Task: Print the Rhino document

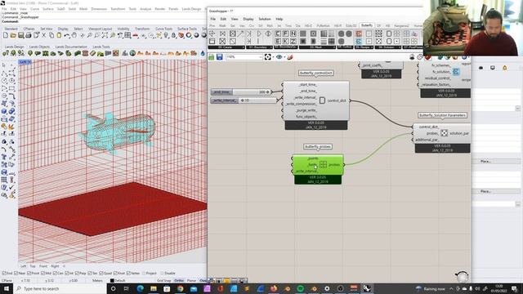Action: click(x=29, y=35)
